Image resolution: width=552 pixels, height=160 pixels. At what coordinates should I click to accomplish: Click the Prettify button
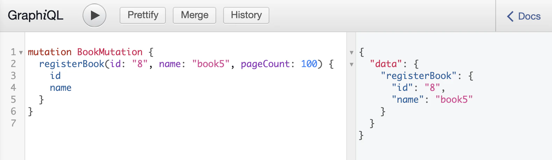click(143, 15)
